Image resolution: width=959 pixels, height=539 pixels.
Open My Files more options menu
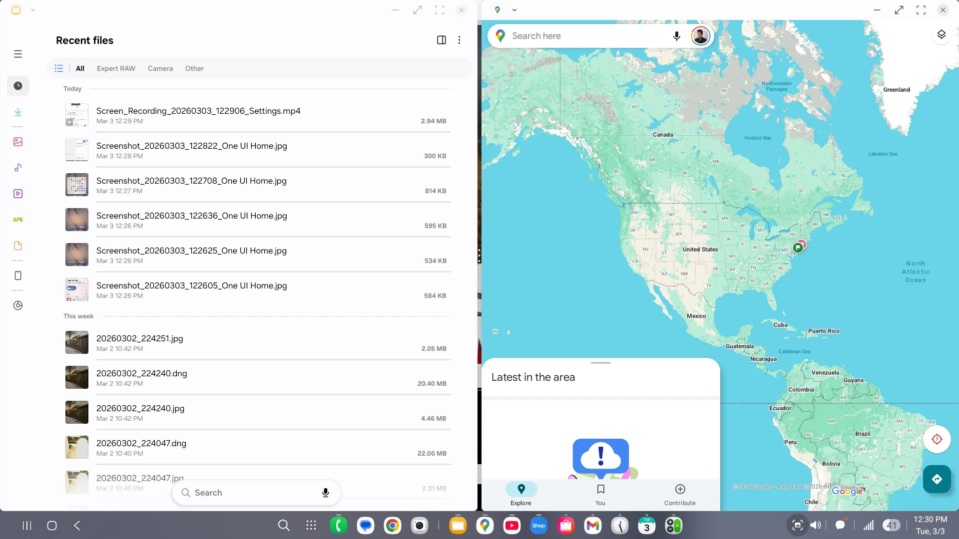(x=459, y=40)
